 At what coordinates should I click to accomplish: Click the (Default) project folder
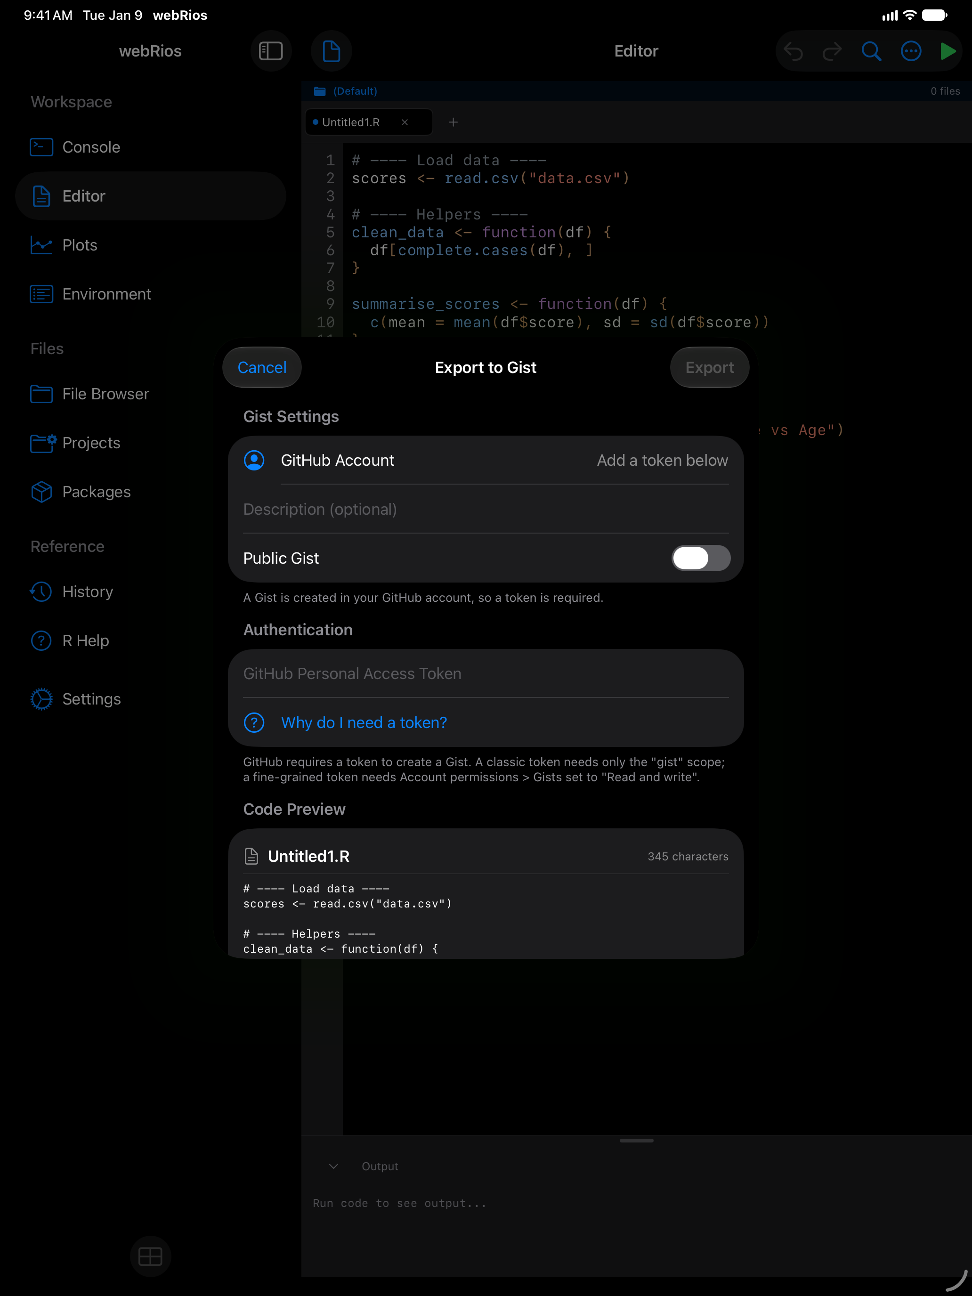(346, 91)
